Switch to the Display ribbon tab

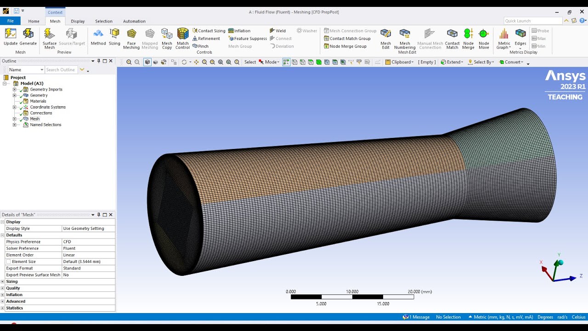click(x=78, y=21)
